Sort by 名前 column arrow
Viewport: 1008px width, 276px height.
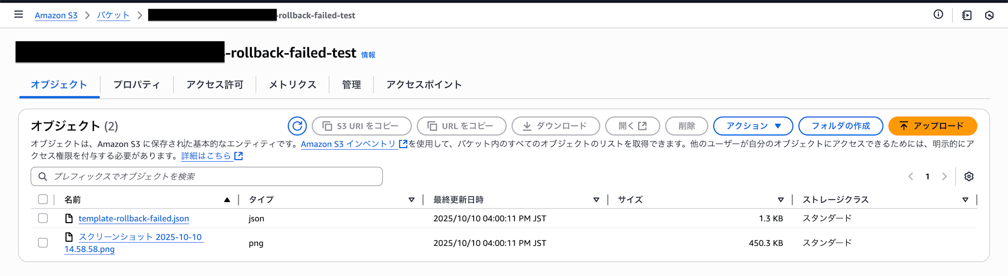point(227,200)
